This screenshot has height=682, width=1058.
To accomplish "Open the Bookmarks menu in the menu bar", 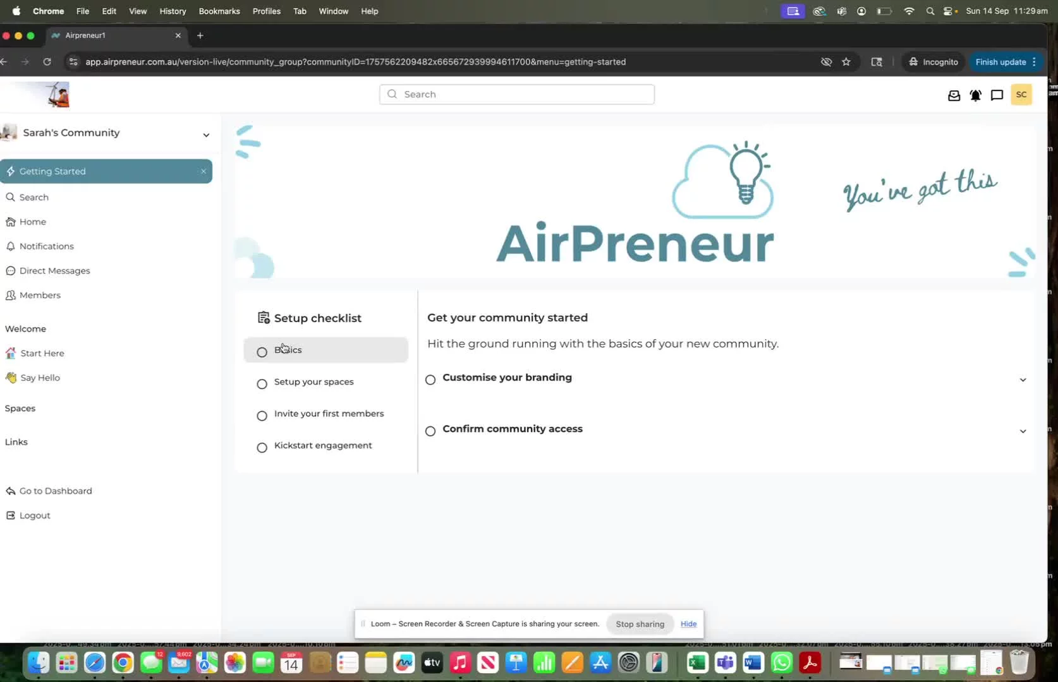I will click(x=219, y=11).
